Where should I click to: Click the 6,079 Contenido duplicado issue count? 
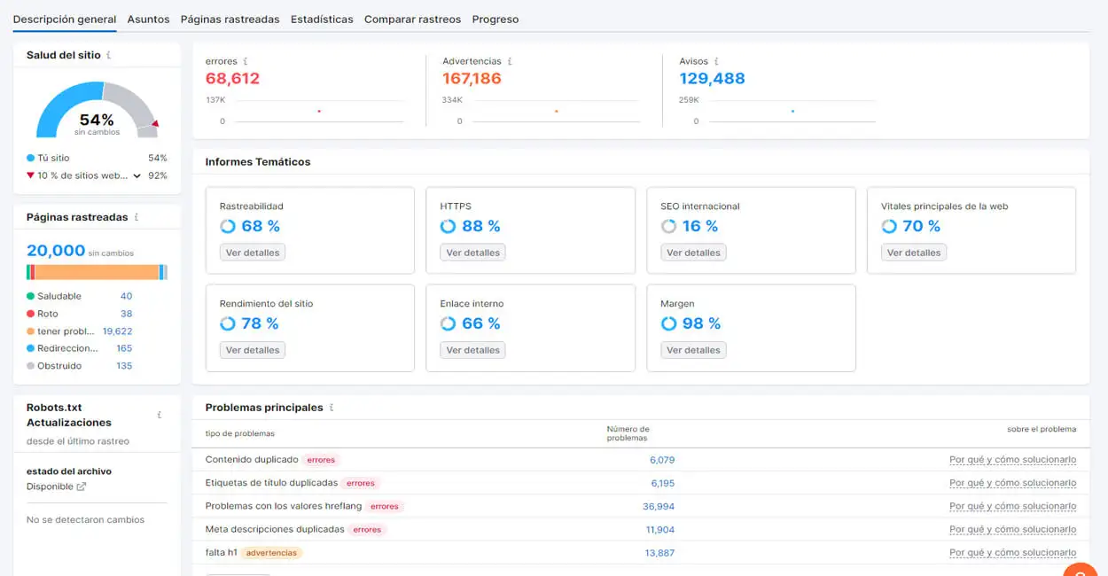click(662, 460)
